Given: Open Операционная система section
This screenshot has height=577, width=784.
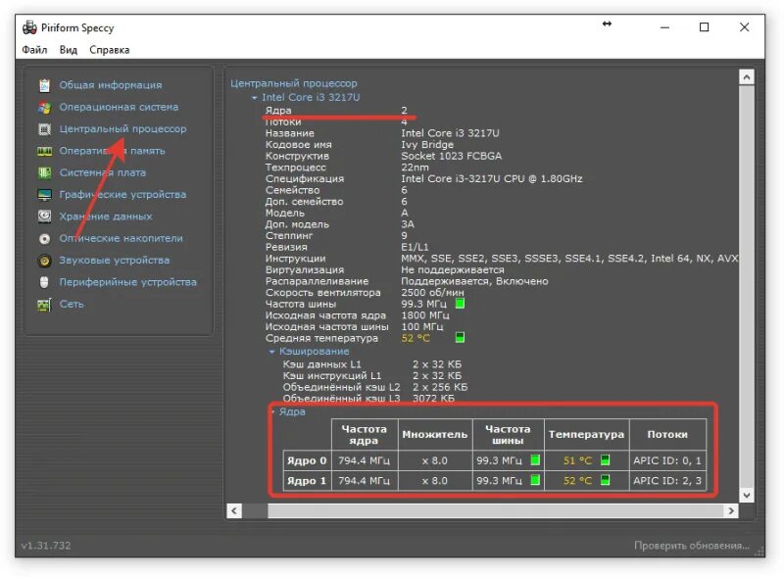Looking at the screenshot, I should click(119, 107).
